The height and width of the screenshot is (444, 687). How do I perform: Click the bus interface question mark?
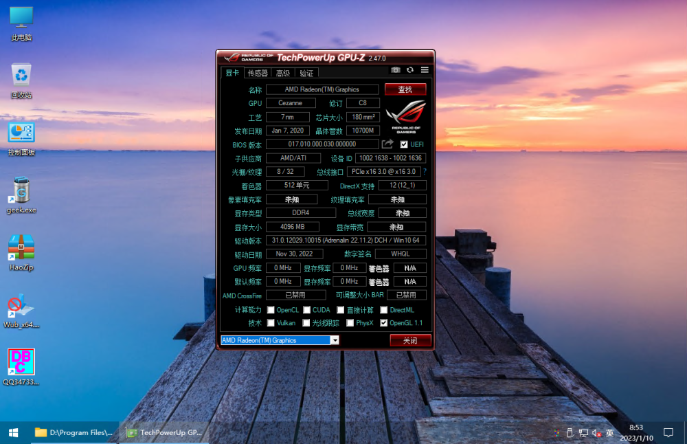[425, 171]
